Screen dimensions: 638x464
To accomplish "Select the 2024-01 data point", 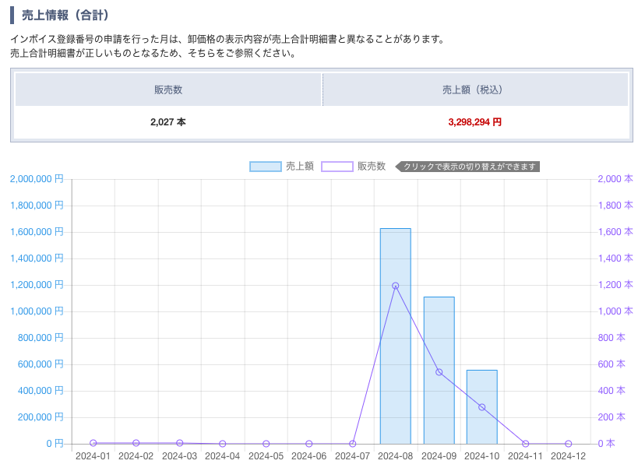I will point(93,443).
